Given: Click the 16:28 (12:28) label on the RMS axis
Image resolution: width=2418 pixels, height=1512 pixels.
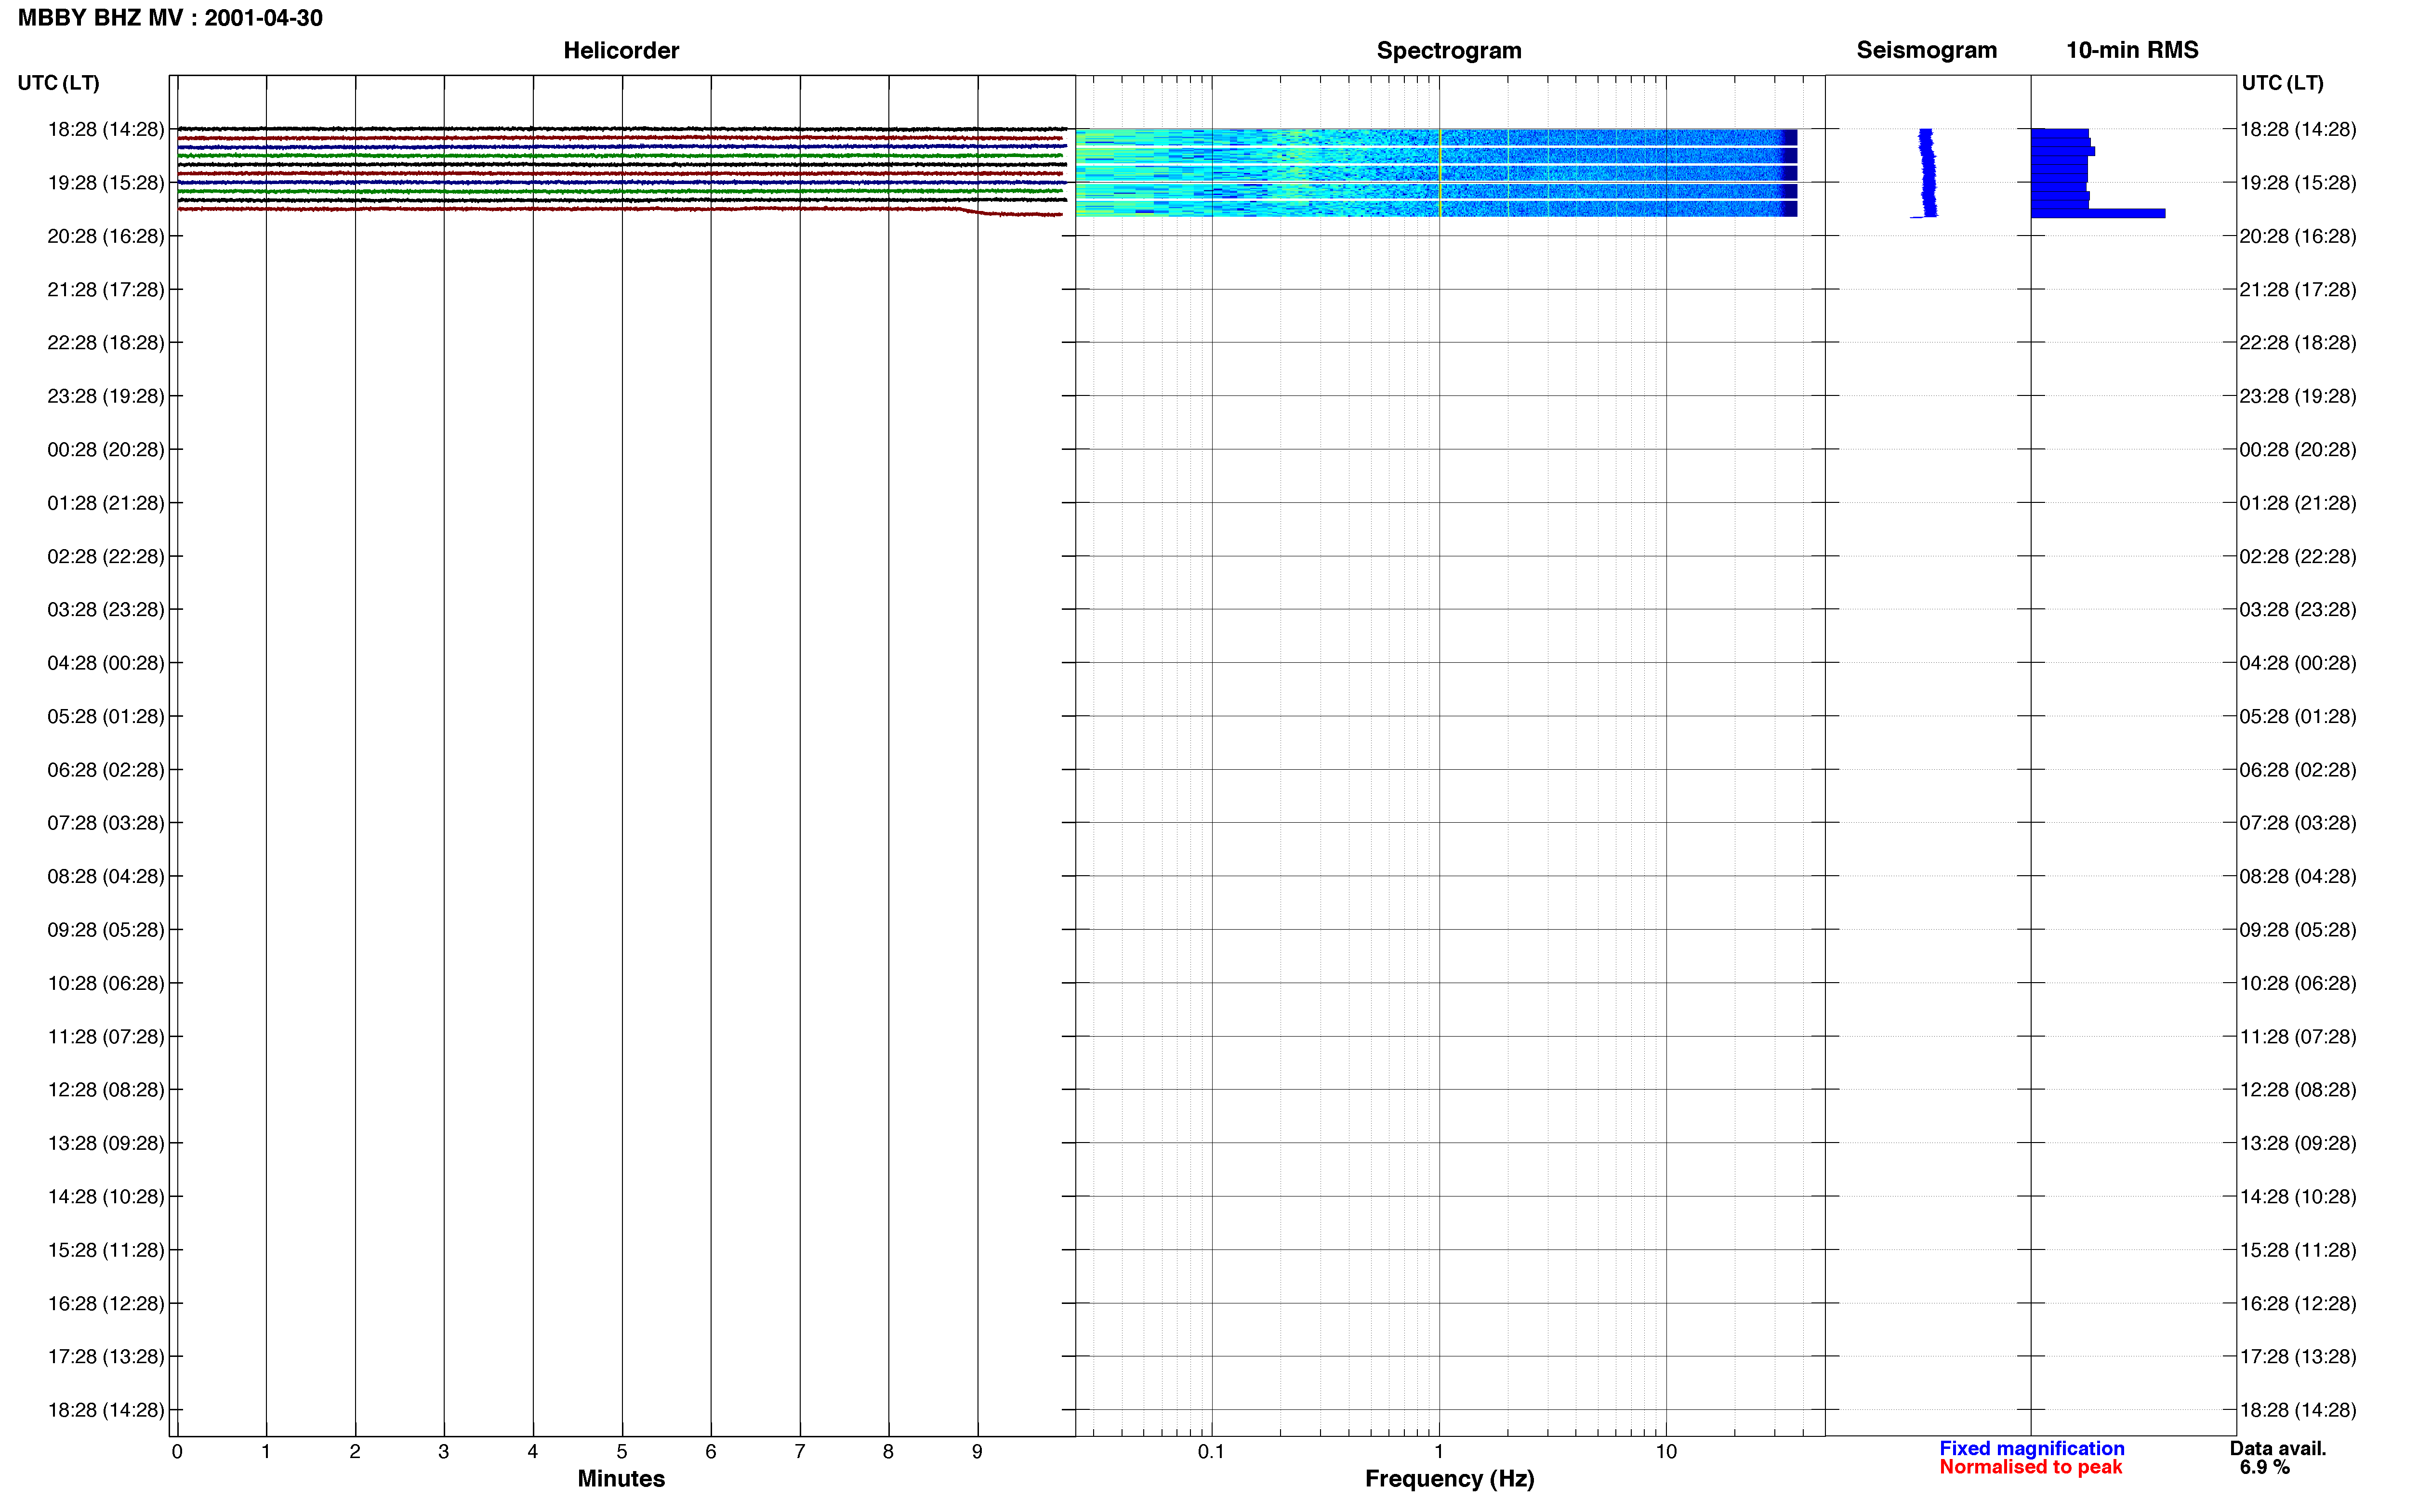Looking at the screenshot, I should (2298, 1303).
